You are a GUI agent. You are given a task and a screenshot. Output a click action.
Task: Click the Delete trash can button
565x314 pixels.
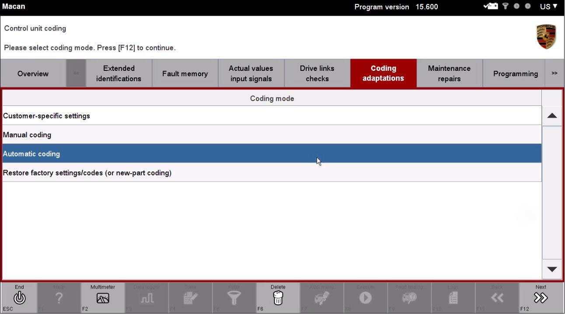tap(278, 297)
